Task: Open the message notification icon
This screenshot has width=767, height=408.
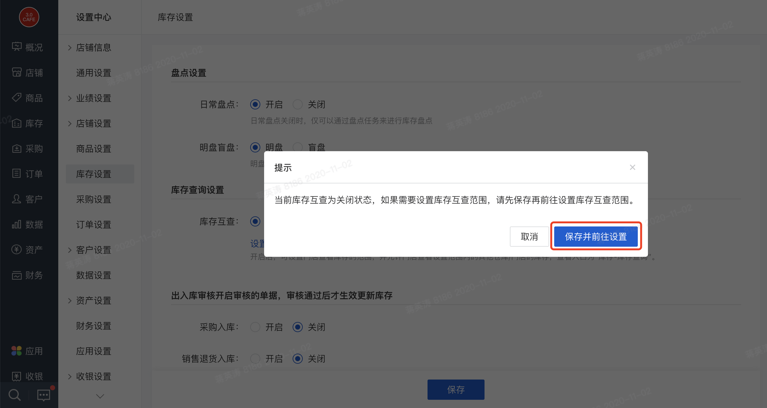Action: 43,395
